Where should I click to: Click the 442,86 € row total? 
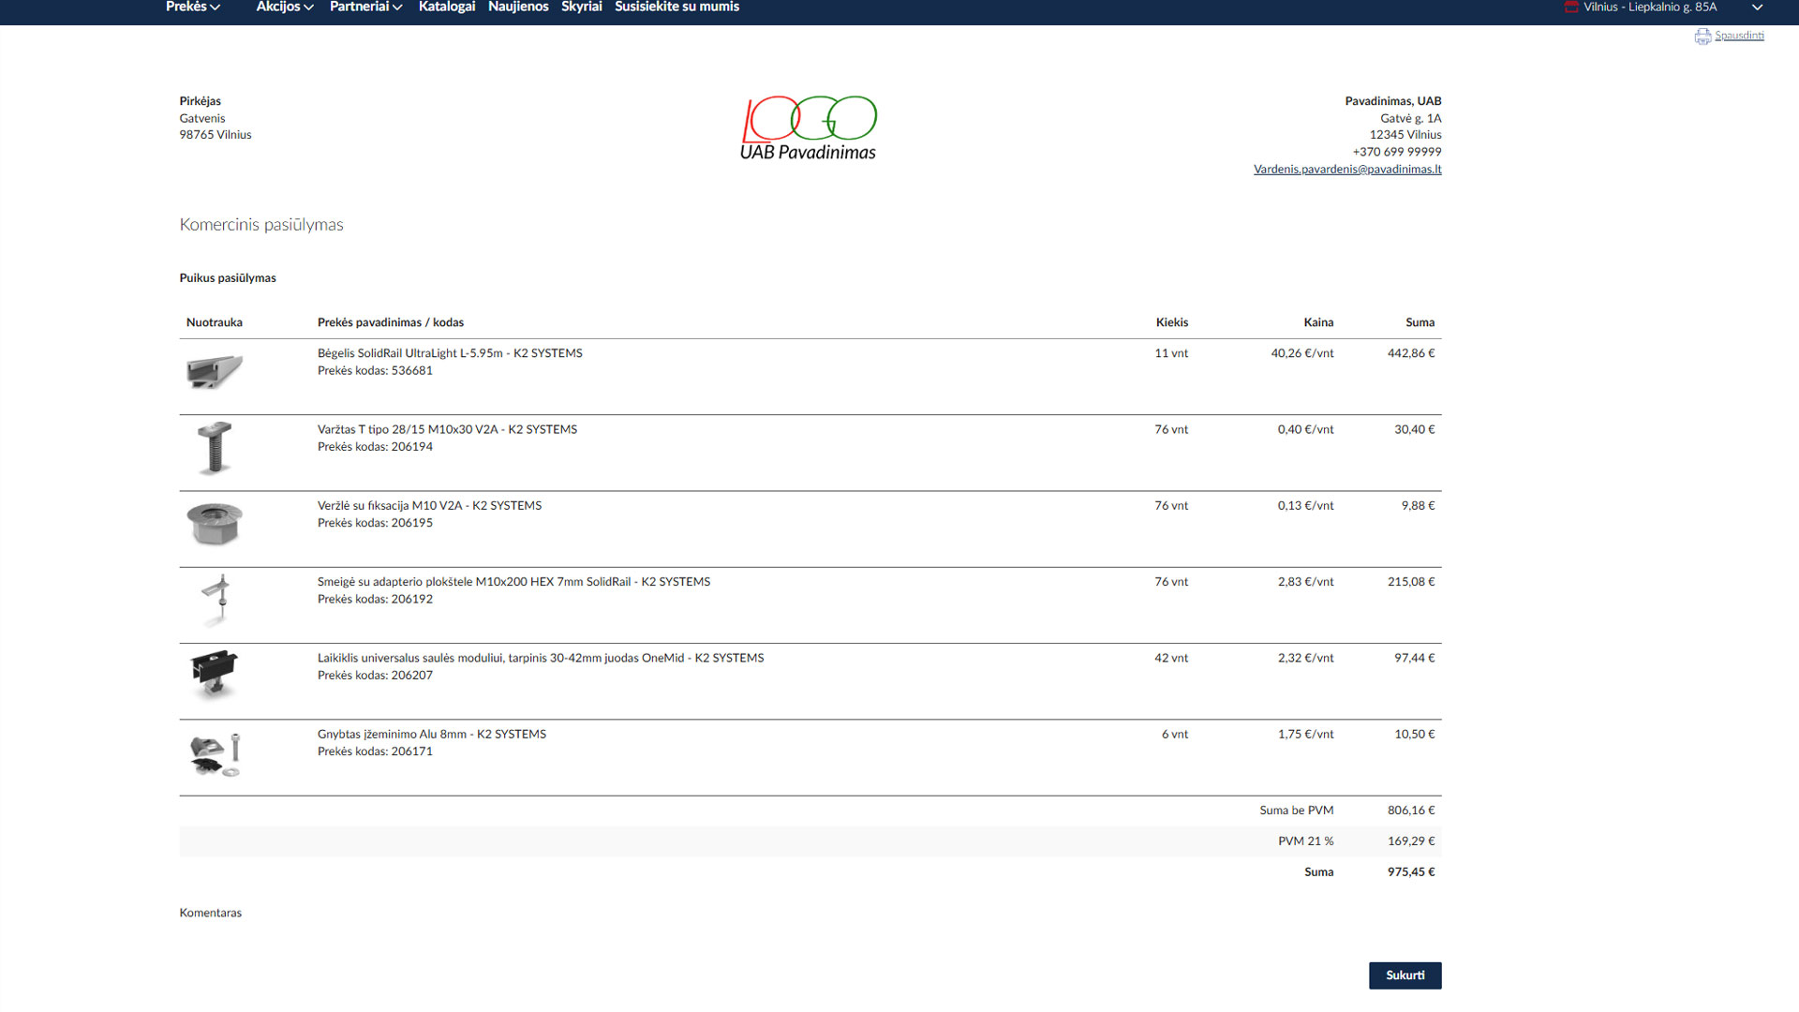pos(1411,353)
